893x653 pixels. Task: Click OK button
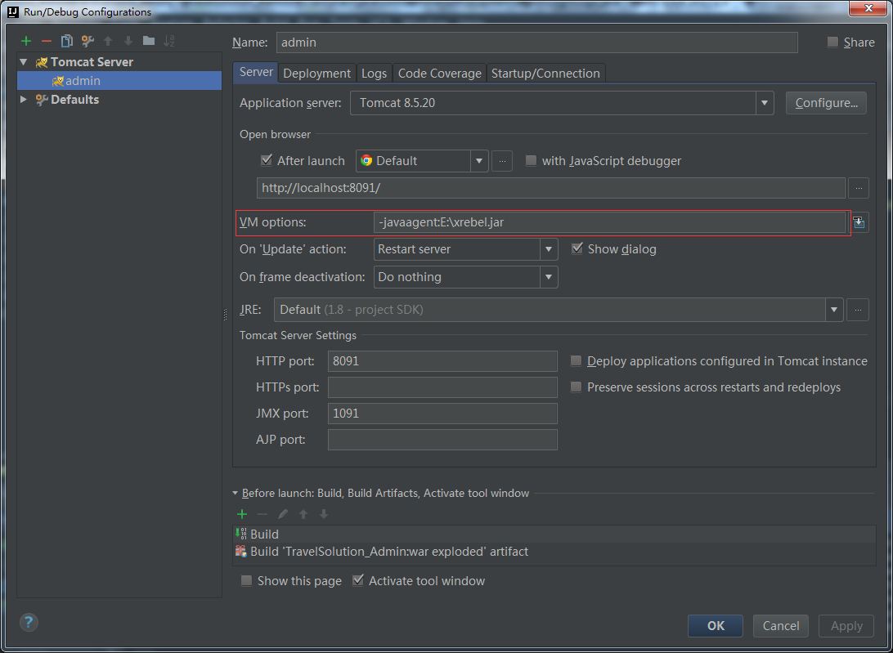(716, 626)
